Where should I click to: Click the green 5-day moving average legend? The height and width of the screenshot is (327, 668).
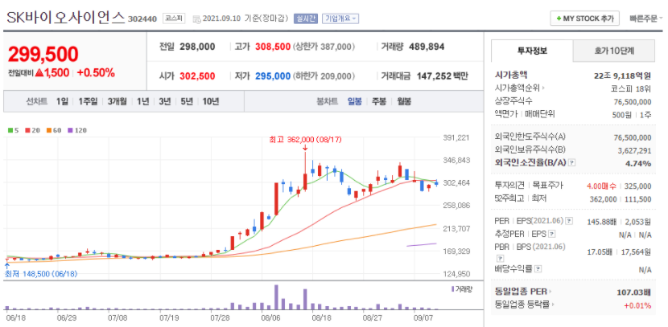tap(13, 130)
